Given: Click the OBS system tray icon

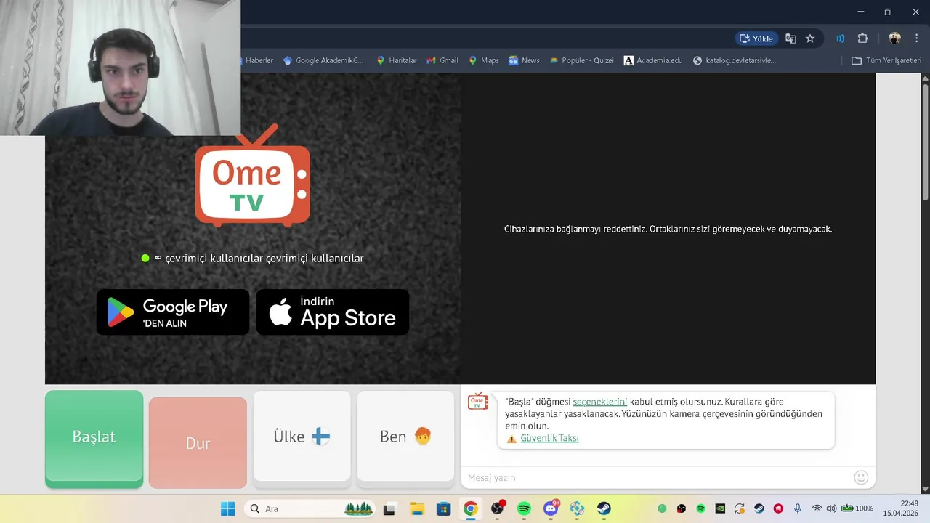Looking at the screenshot, I should (x=682, y=508).
